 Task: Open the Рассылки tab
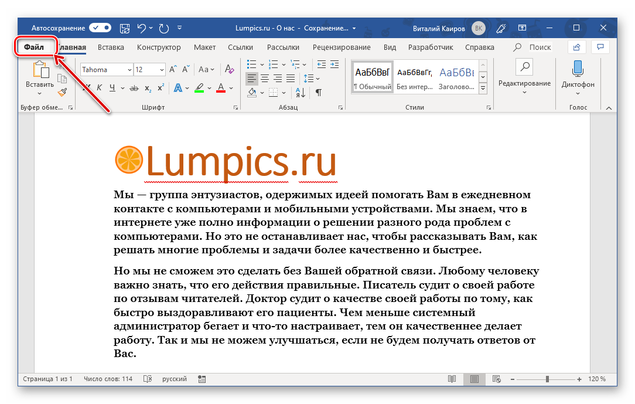[283, 47]
